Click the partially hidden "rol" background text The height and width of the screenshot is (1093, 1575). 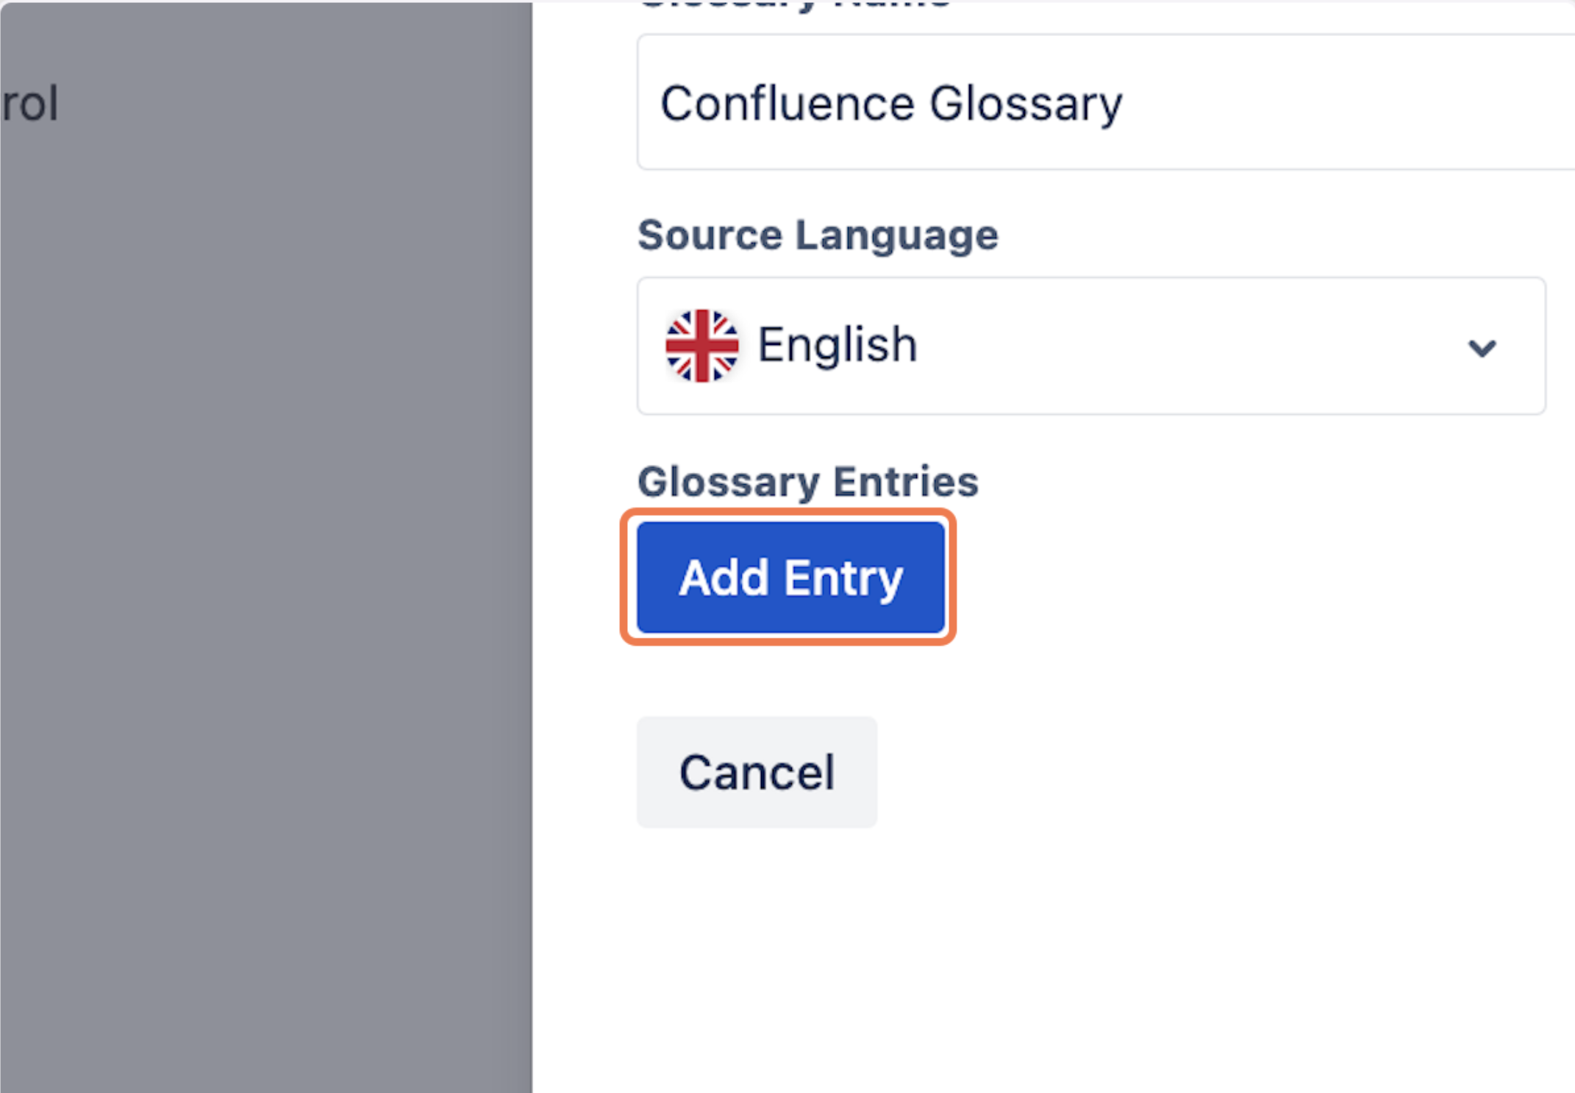click(29, 103)
